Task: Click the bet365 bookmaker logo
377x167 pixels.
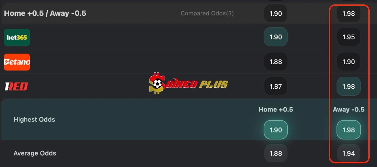Action: [x=17, y=37]
